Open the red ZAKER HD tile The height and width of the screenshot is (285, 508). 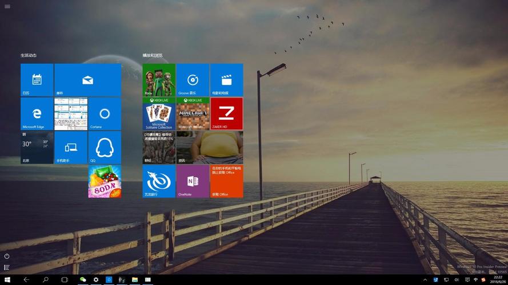click(226, 114)
